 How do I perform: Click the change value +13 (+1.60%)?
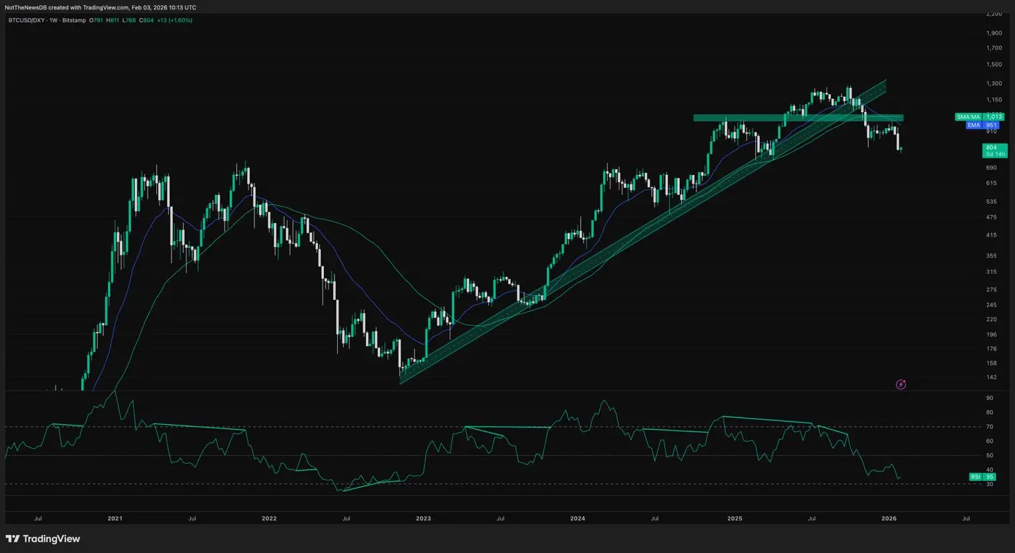(x=175, y=21)
